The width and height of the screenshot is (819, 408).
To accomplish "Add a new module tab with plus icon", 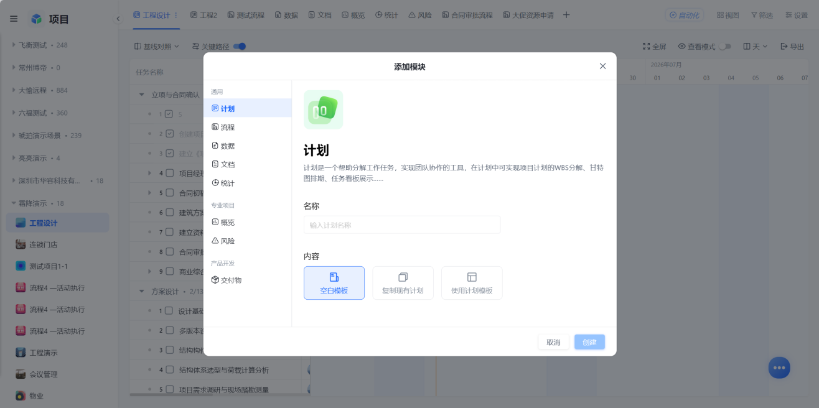I will 566,15.
